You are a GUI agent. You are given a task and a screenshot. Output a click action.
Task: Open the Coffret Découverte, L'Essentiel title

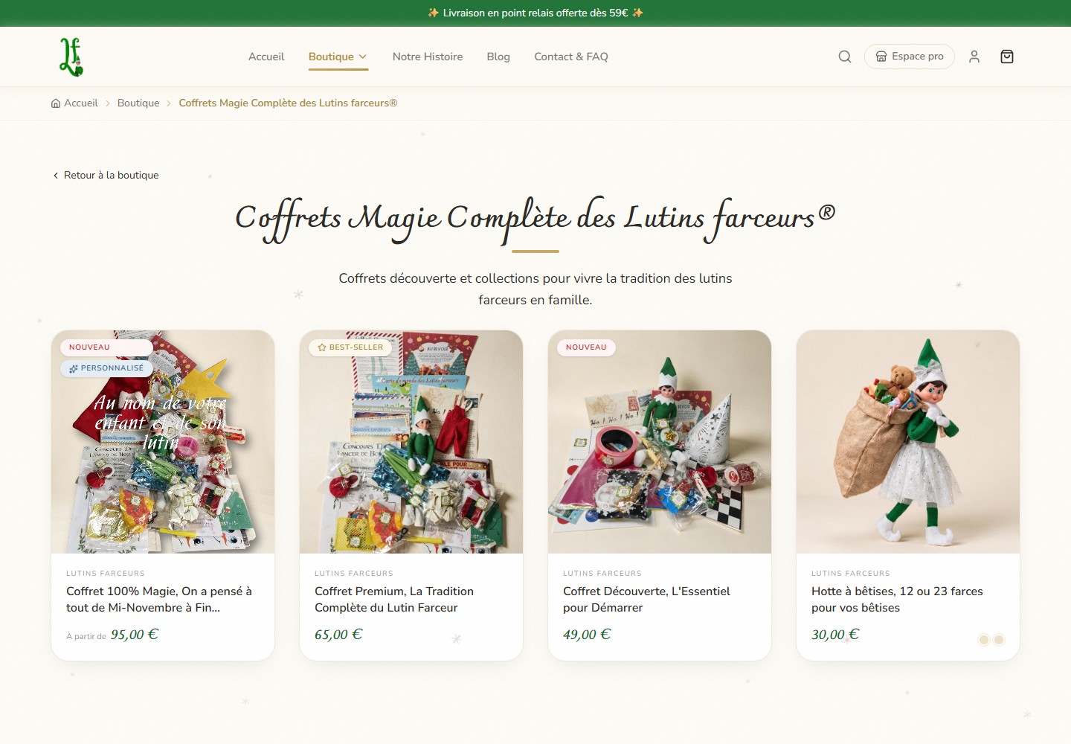[646, 600]
